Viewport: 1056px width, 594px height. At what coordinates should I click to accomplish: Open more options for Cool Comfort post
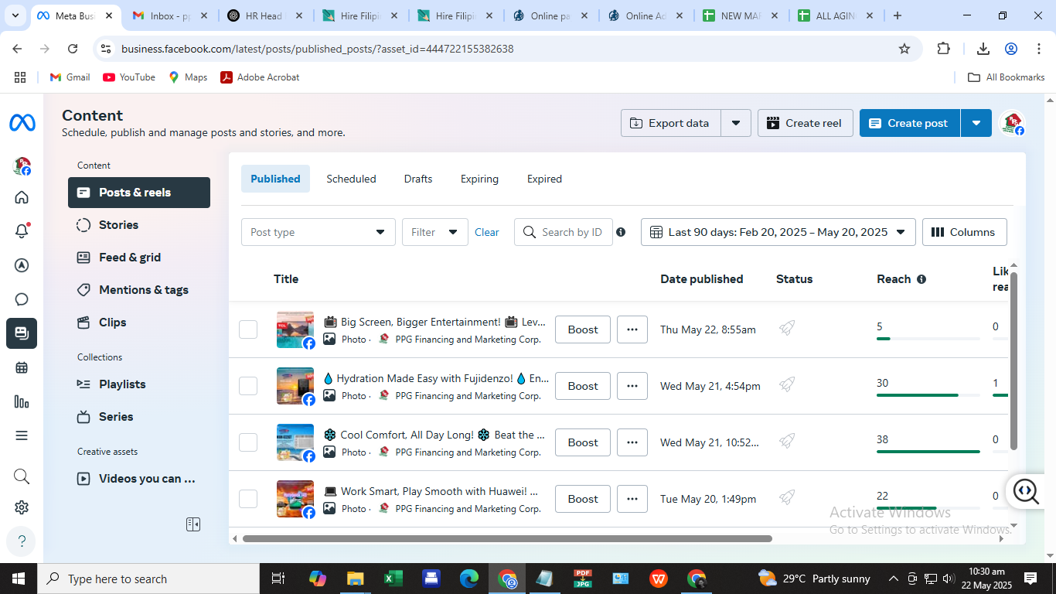[632, 442]
